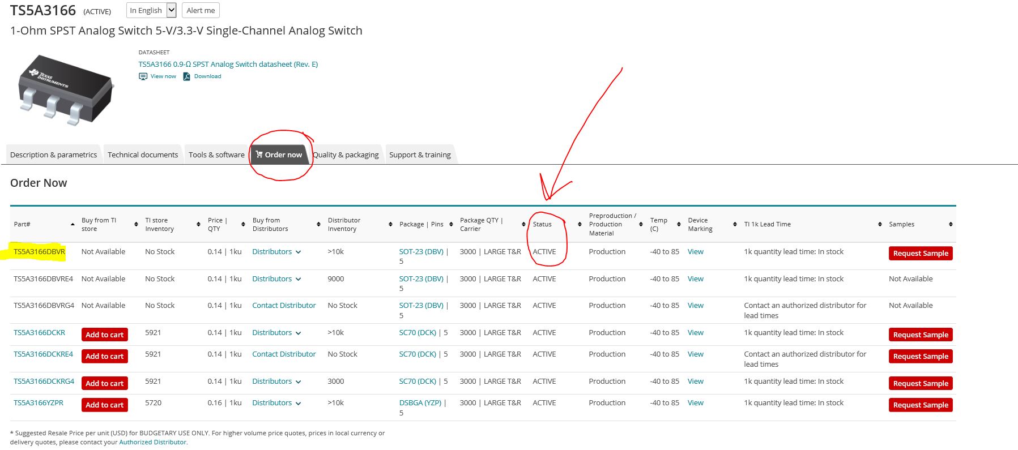
Task: Sort by Buy from Distributors column arrows
Action: pos(318,225)
